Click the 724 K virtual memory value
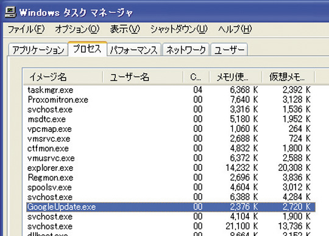Viewport: 329px width, 236px height. coord(299,139)
